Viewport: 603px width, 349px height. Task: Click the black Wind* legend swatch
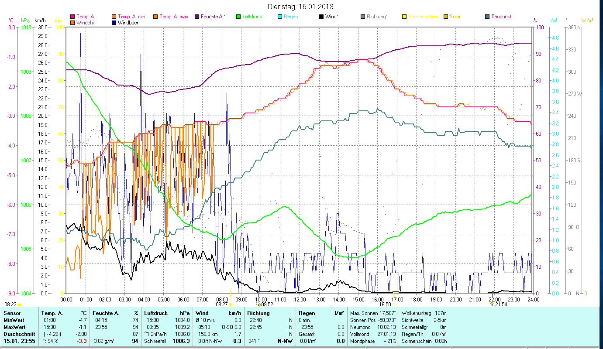tap(321, 17)
